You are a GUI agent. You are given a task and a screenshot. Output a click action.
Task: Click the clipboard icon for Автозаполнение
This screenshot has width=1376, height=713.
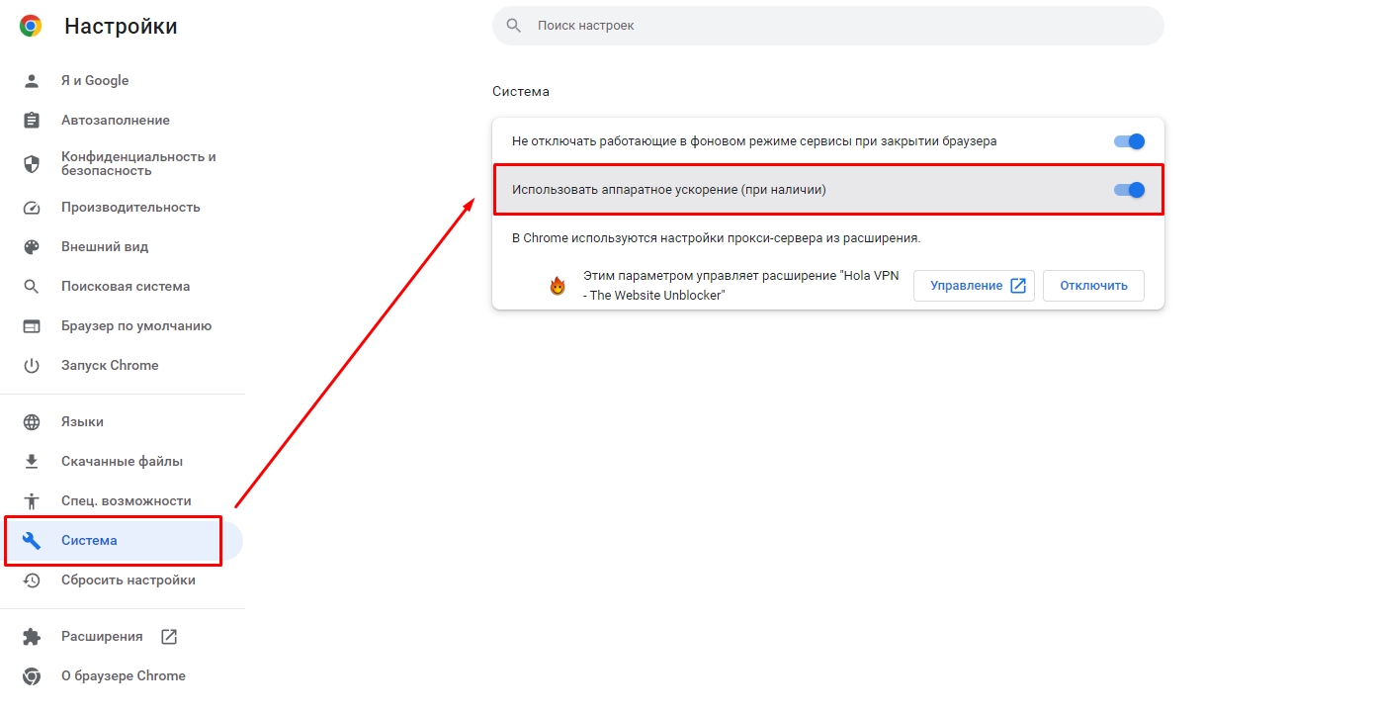click(x=32, y=121)
